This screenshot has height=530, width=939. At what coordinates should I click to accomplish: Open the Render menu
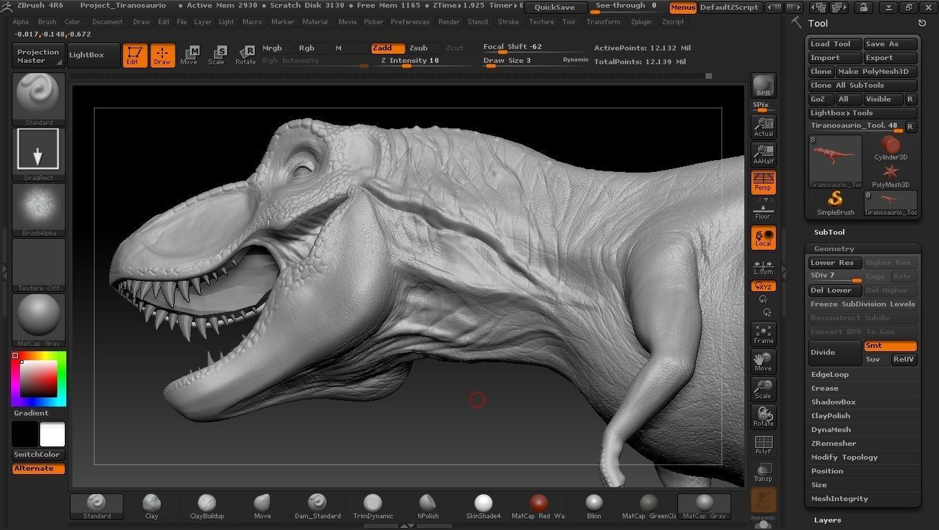pyautogui.click(x=449, y=22)
